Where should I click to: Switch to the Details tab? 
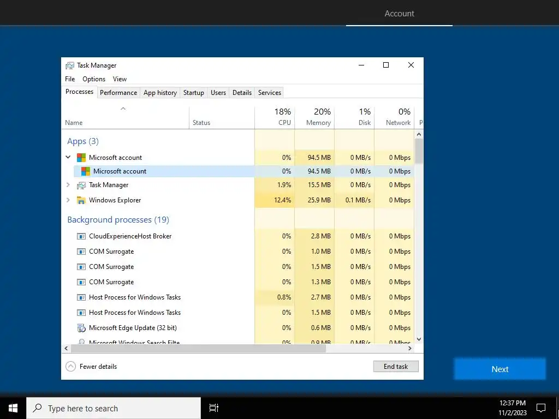point(242,93)
